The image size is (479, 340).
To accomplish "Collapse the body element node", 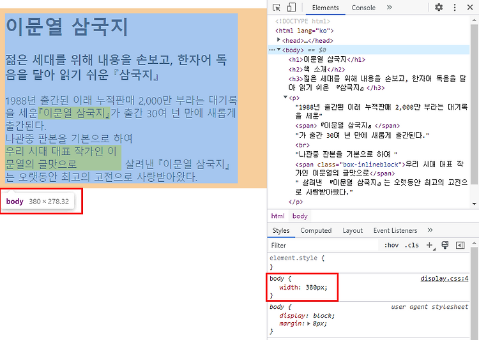I will coord(278,50).
